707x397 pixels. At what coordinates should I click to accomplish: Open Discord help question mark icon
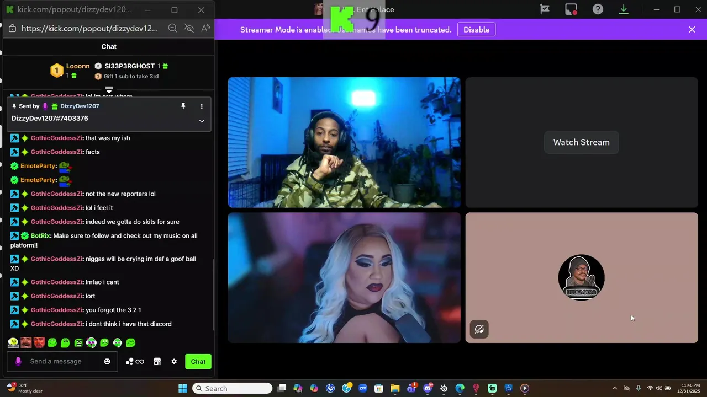(598, 9)
